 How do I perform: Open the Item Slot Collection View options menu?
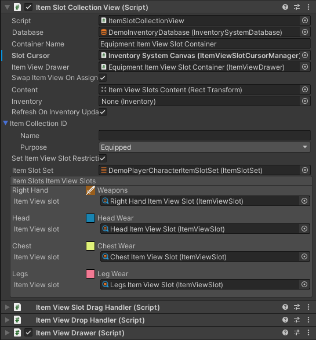[308, 8]
